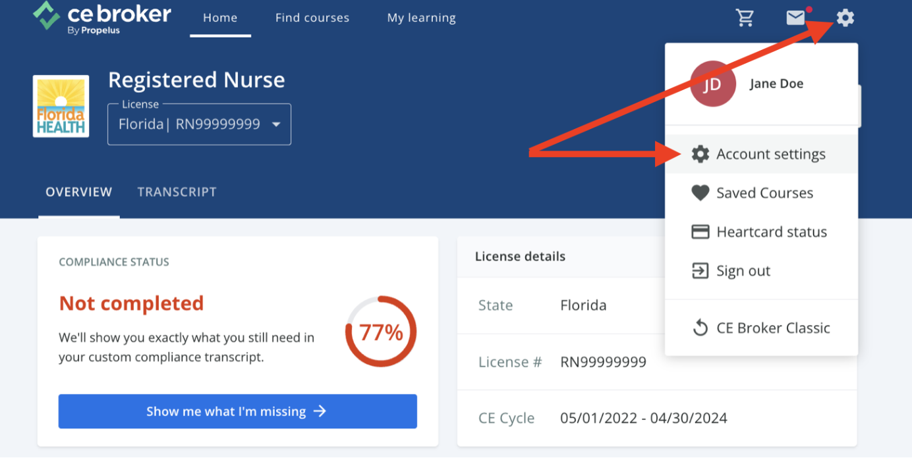Image resolution: width=912 pixels, height=458 pixels.
Task: Select Saved Courses from the menu
Action: tap(761, 193)
